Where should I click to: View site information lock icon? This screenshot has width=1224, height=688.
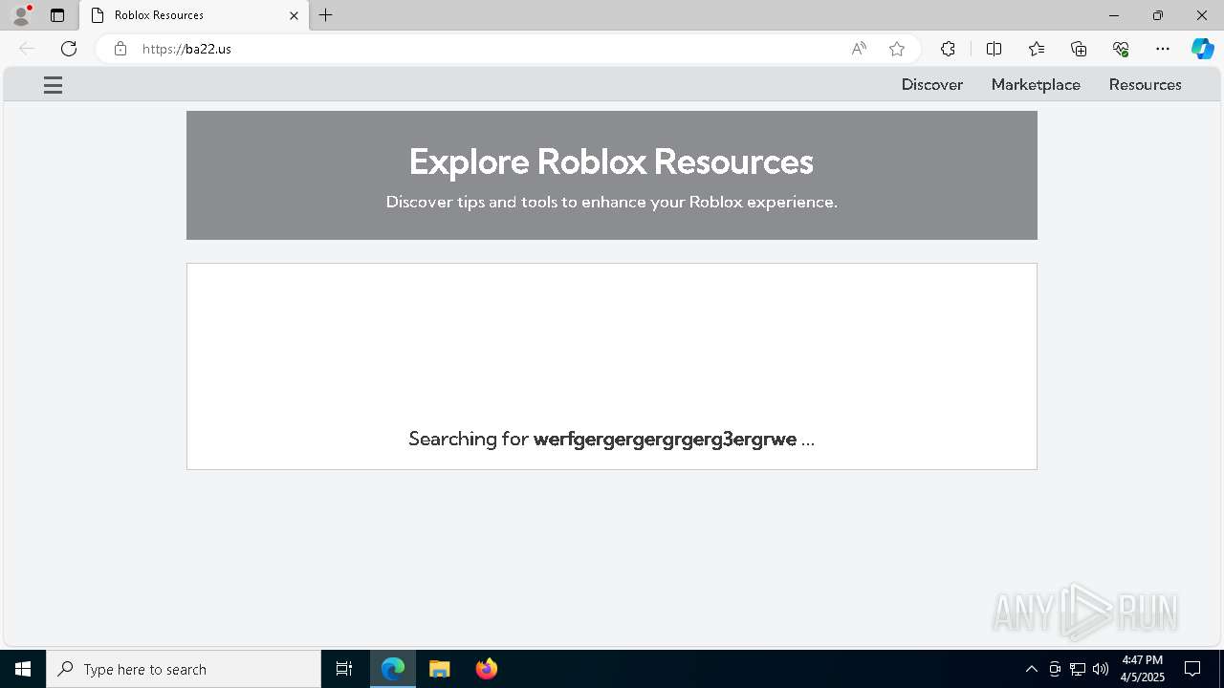120,49
